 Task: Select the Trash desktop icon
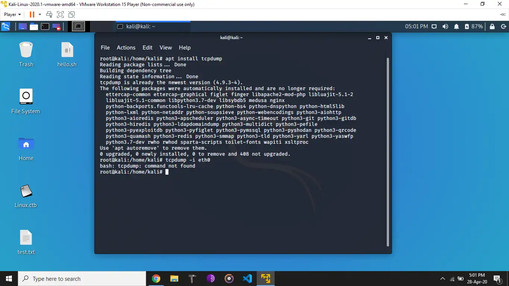click(x=26, y=54)
